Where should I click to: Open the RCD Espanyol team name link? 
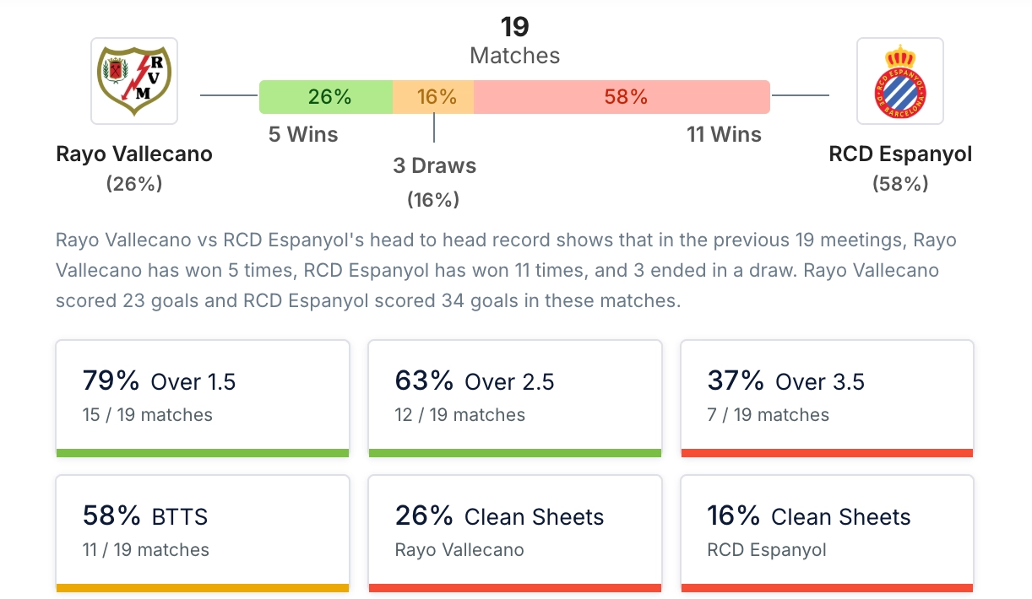[x=900, y=154]
